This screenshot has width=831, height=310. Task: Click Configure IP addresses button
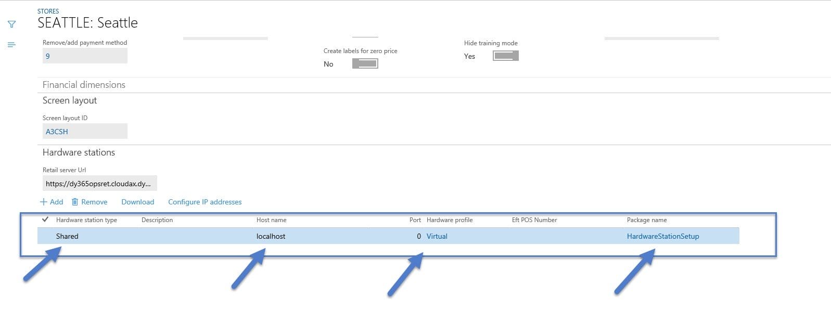pos(204,202)
